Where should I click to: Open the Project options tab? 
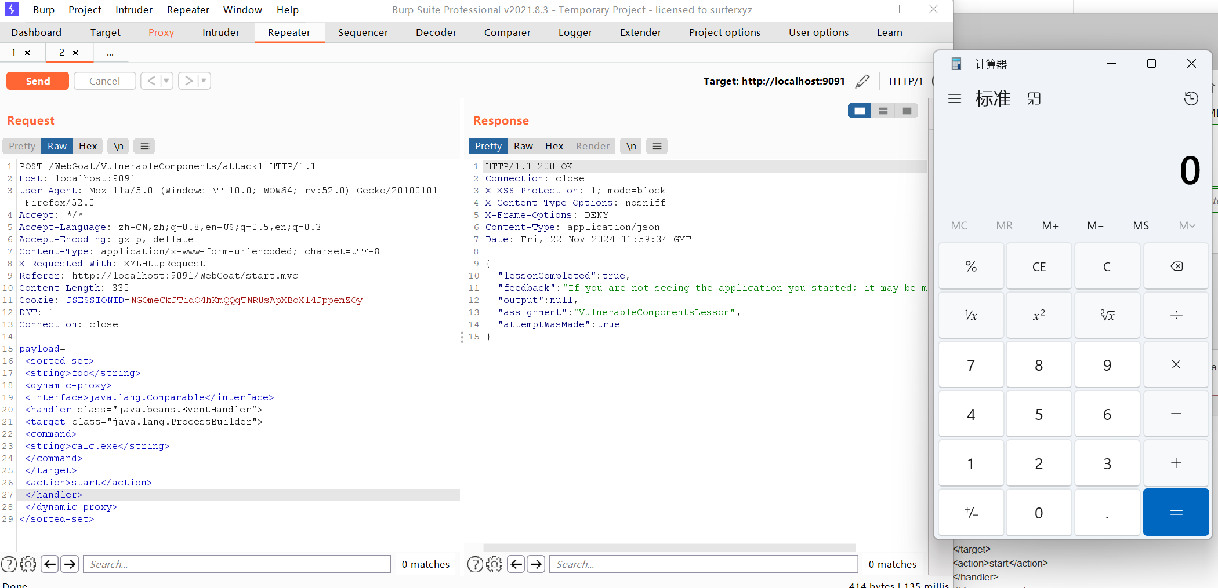tap(724, 32)
